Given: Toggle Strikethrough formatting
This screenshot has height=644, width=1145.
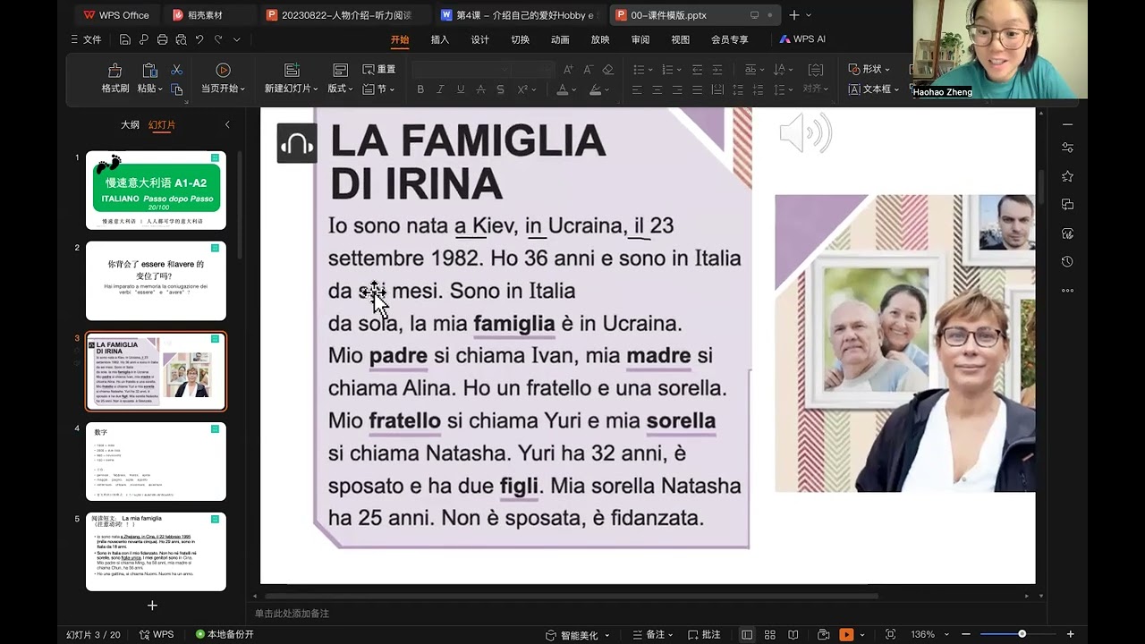Looking at the screenshot, I should 480,89.
